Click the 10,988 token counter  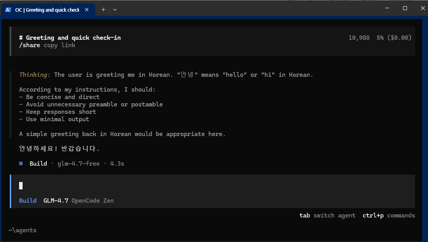click(x=359, y=37)
